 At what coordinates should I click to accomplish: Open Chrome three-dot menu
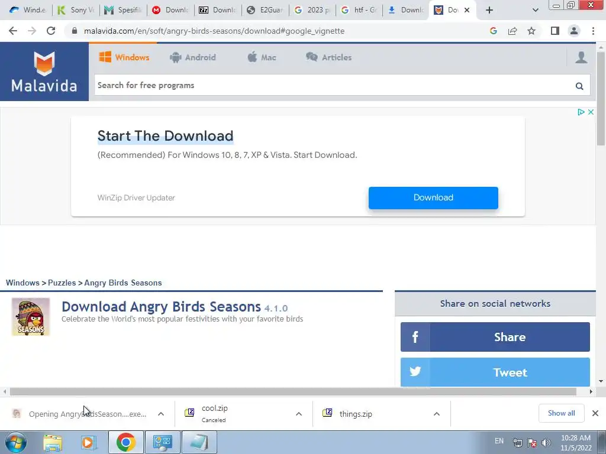(593, 31)
